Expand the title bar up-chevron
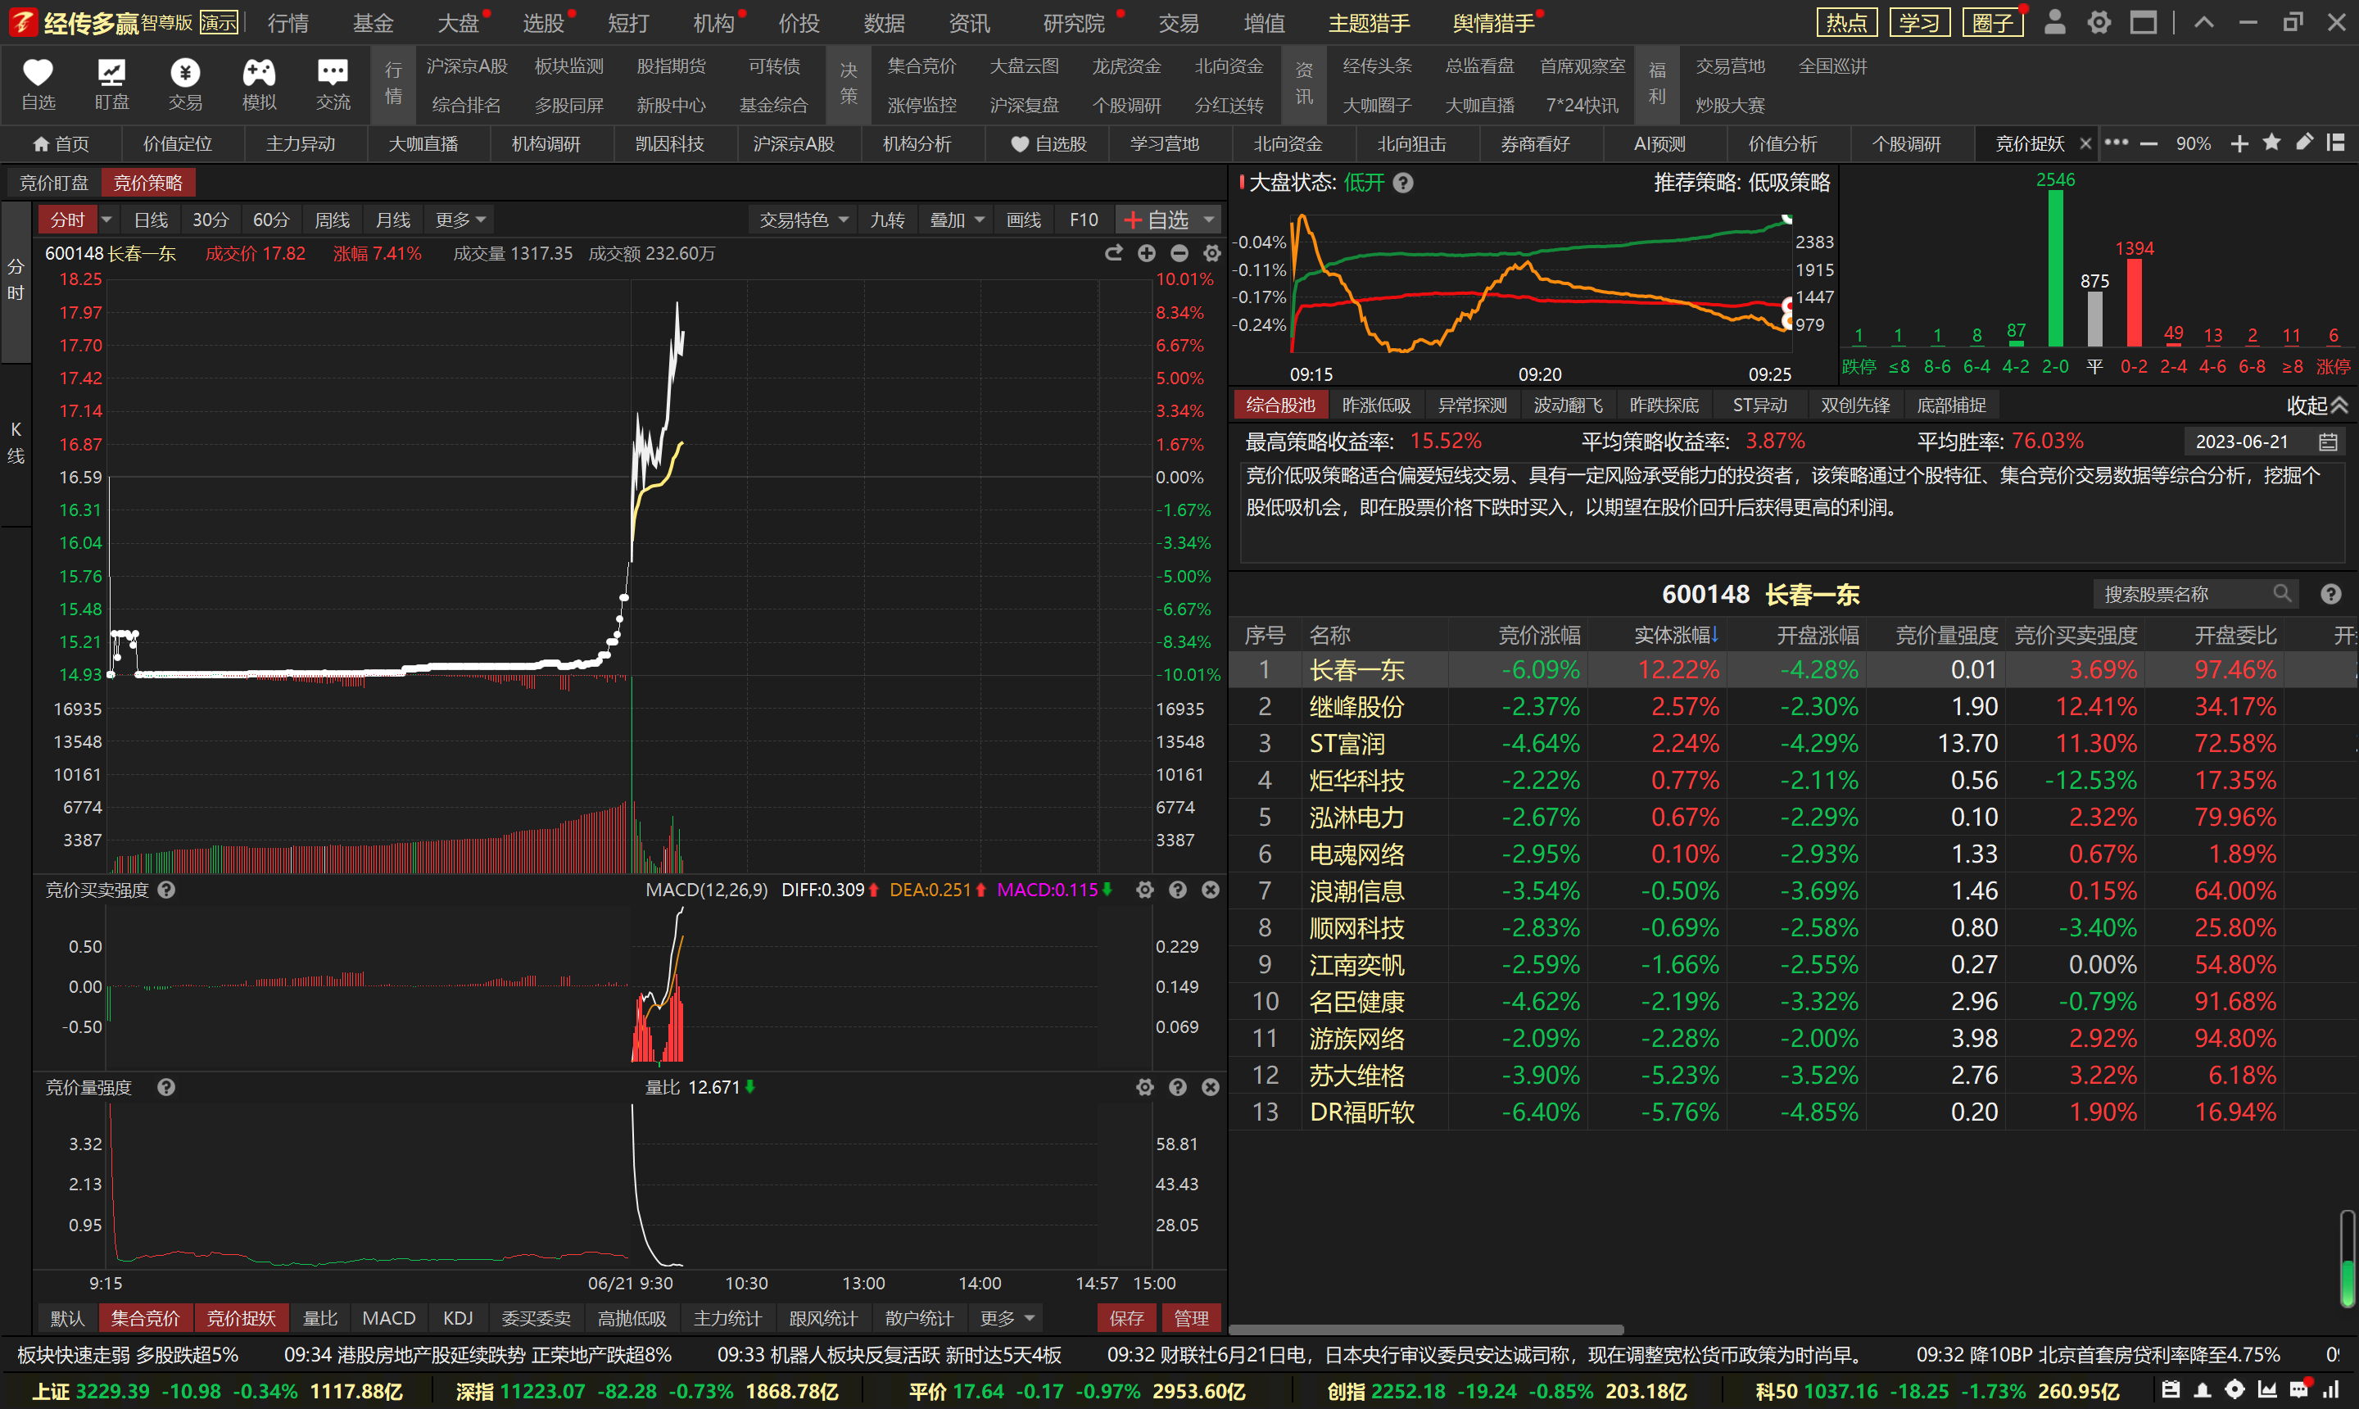The image size is (2359, 1409). tap(2204, 22)
